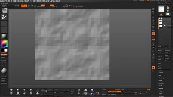The height and width of the screenshot is (97, 173).
Task: Open the freehand stroke type thumbnail
Action: 4,17
